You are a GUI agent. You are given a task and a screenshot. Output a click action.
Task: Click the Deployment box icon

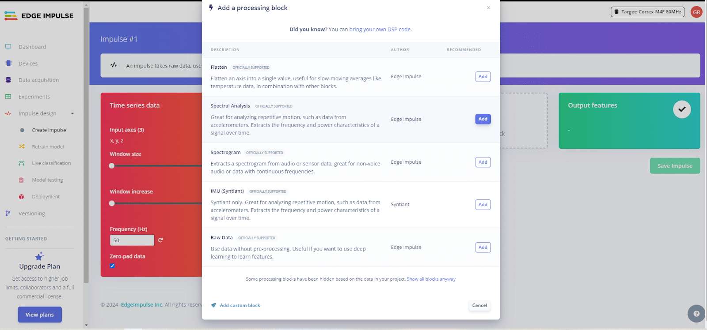[x=22, y=197]
